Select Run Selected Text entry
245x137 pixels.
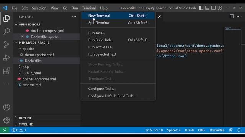(x=118, y=54)
